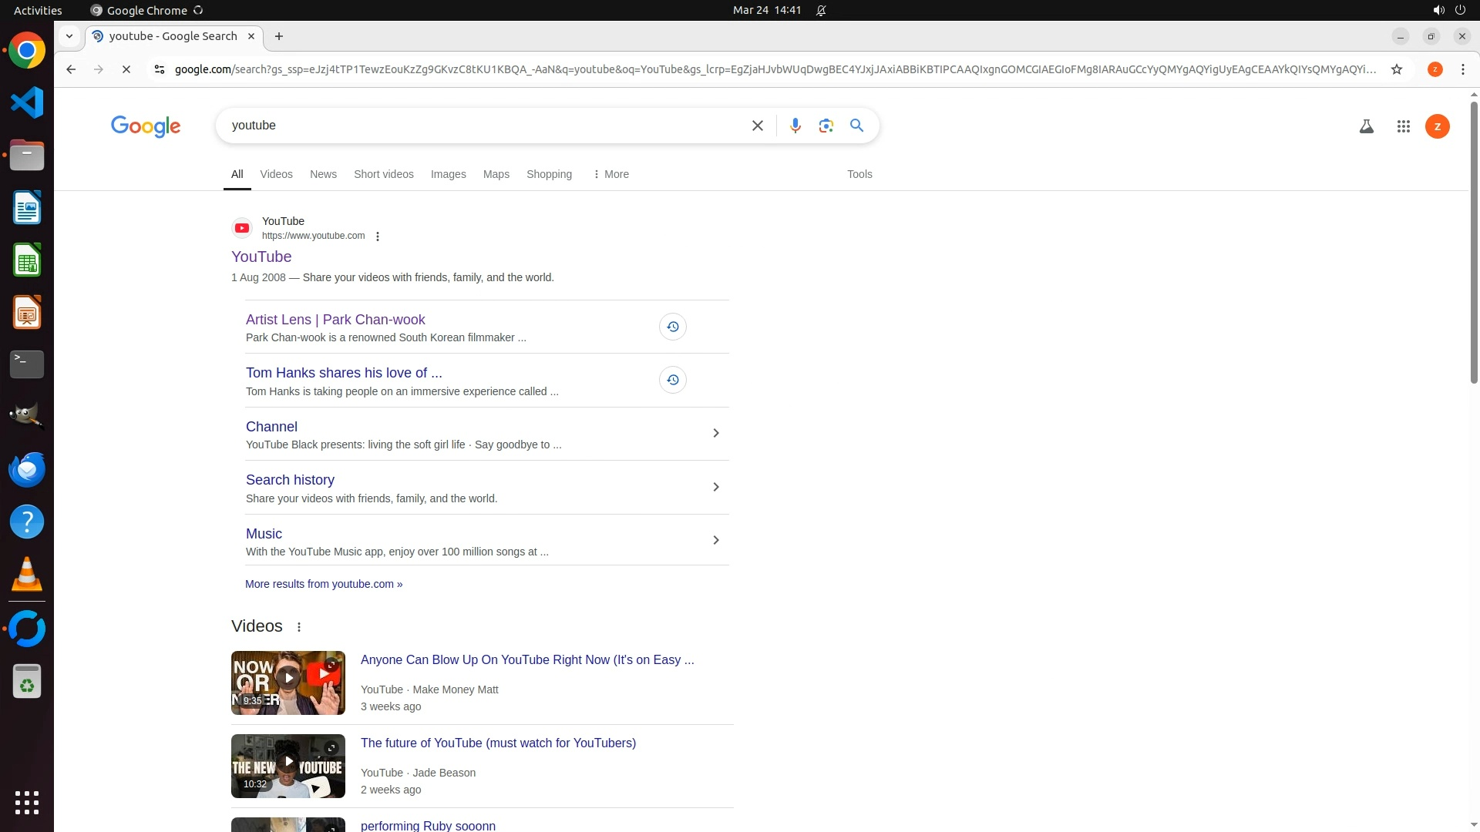
Task: Open Google Lens image search
Action: [826, 126]
